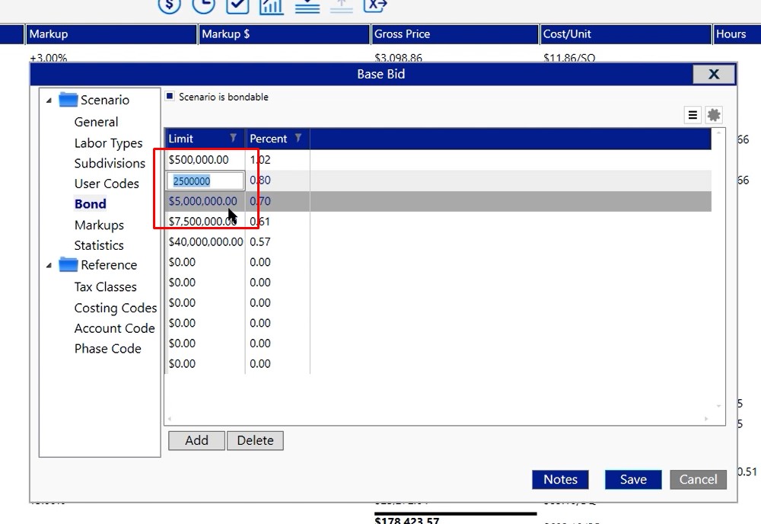Click the export X arrow icon

(374, 5)
